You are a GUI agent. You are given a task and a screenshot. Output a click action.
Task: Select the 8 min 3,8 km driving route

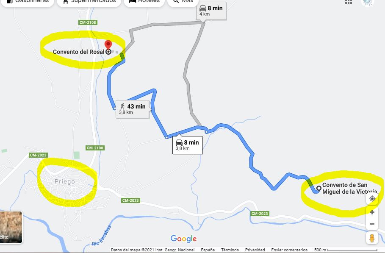pos(187,145)
